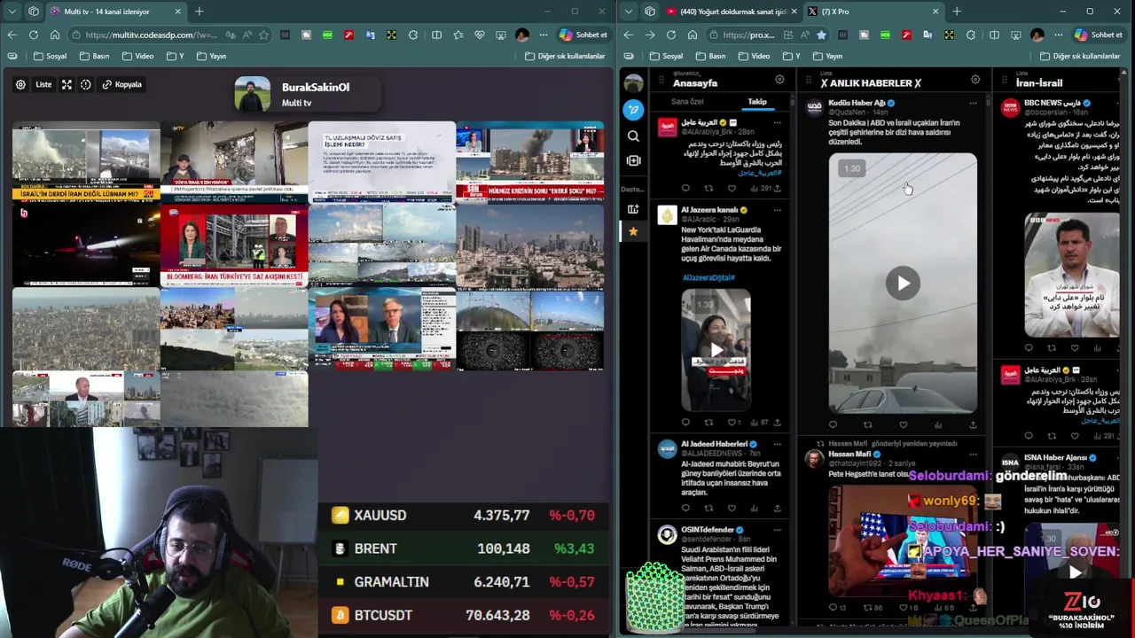The image size is (1135, 638).
Task: Open the star deck in X Pro sidebar
Action: click(633, 231)
